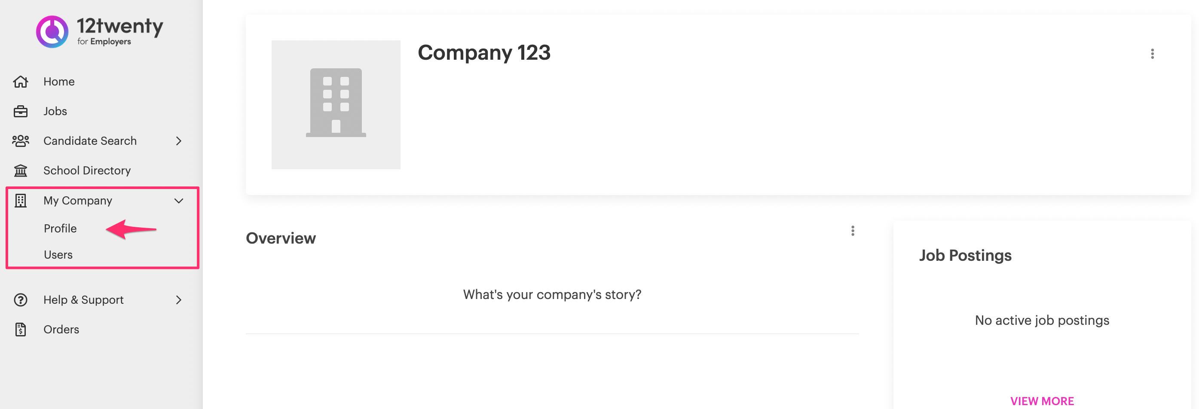Click the VIEW MORE job postings link
1199x409 pixels.
click(1042, 401)
